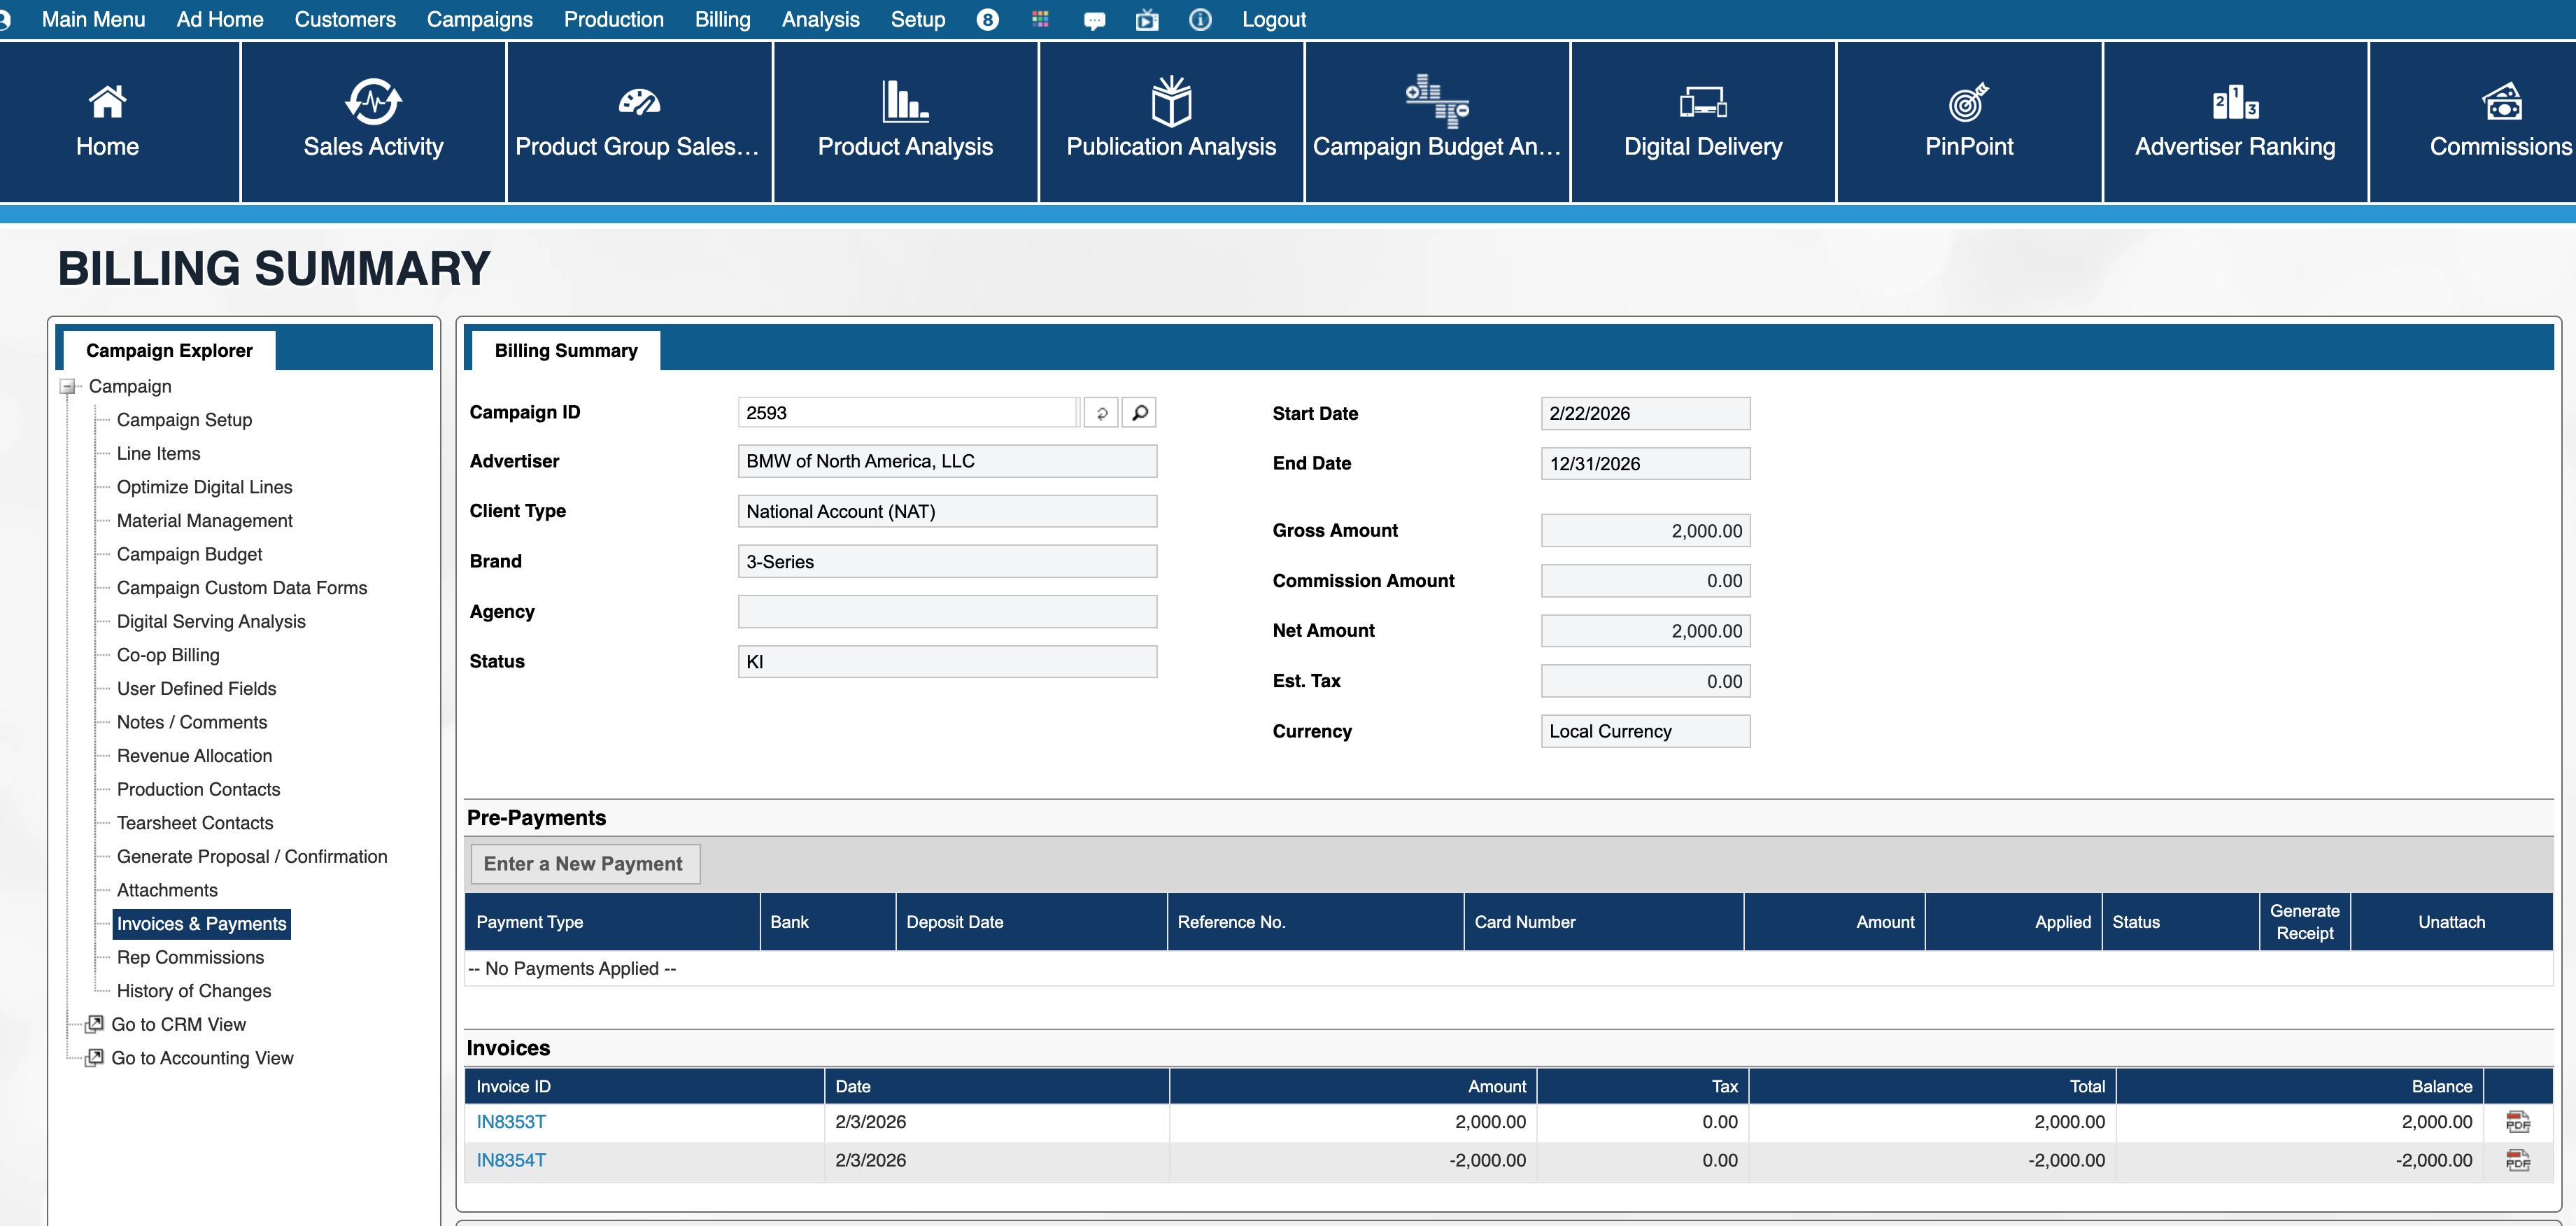
Task: Click the chat bubble icon in the top menu
Action: pyautogui.click(x=1094, y=20)
